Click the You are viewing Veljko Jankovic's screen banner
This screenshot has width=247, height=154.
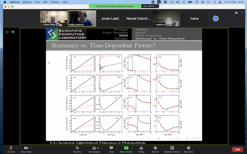pyautogui.click(x=115, y=6)
